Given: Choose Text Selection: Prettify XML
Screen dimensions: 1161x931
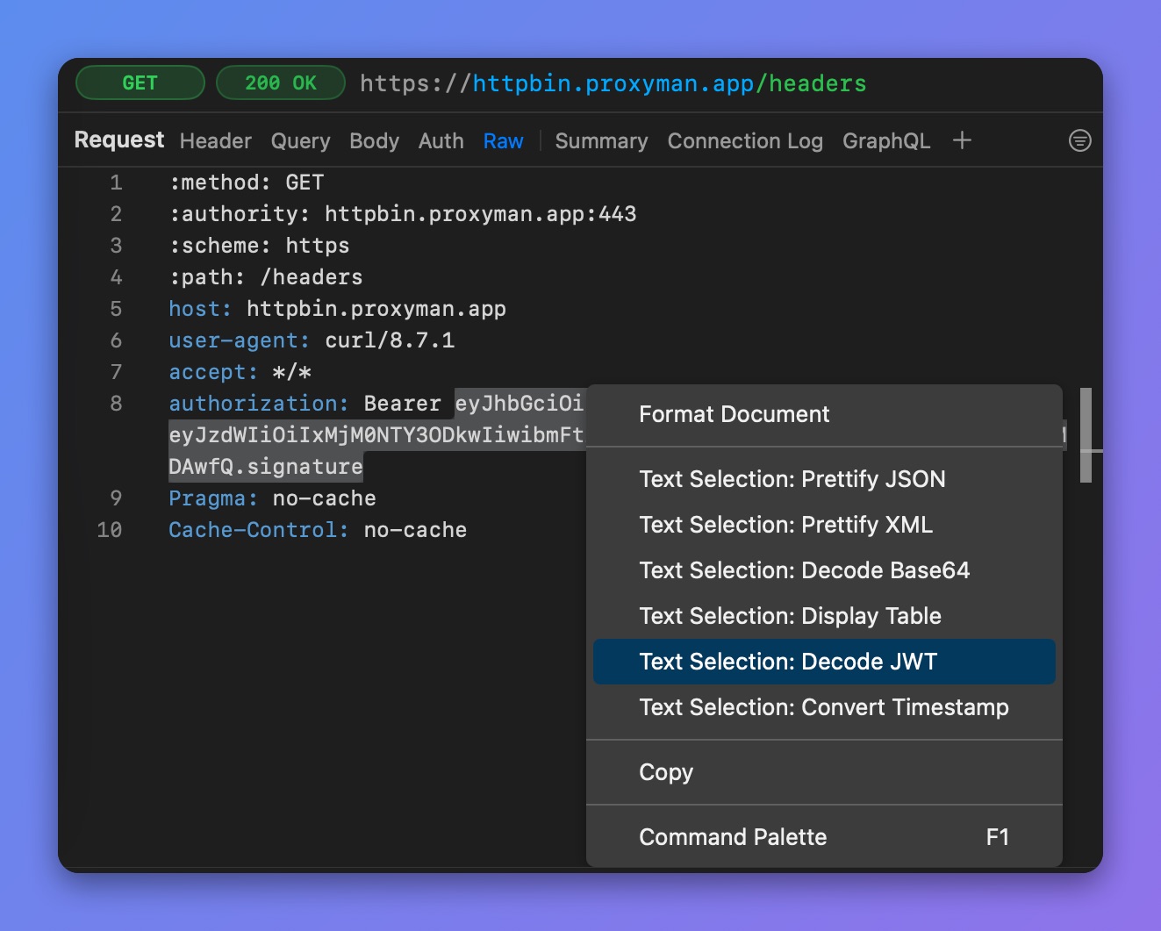Looking at the screenshot, I should click(x=824, y=525).
